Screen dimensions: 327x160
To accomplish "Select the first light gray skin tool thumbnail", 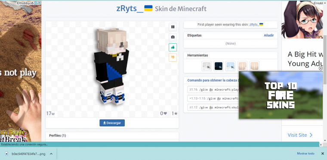I will 207,66.
